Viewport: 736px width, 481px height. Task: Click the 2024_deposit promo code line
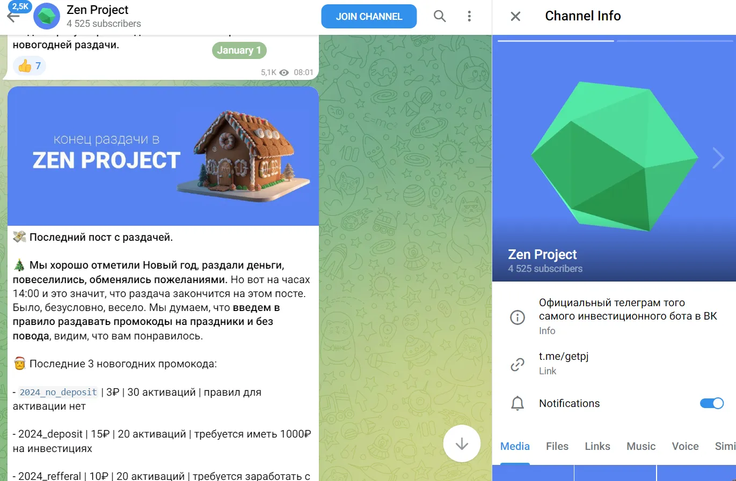pyautogui.click(x=162, y=441)
